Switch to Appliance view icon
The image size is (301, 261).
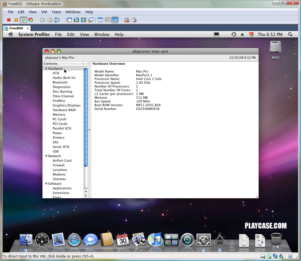[x=108, y=20]
